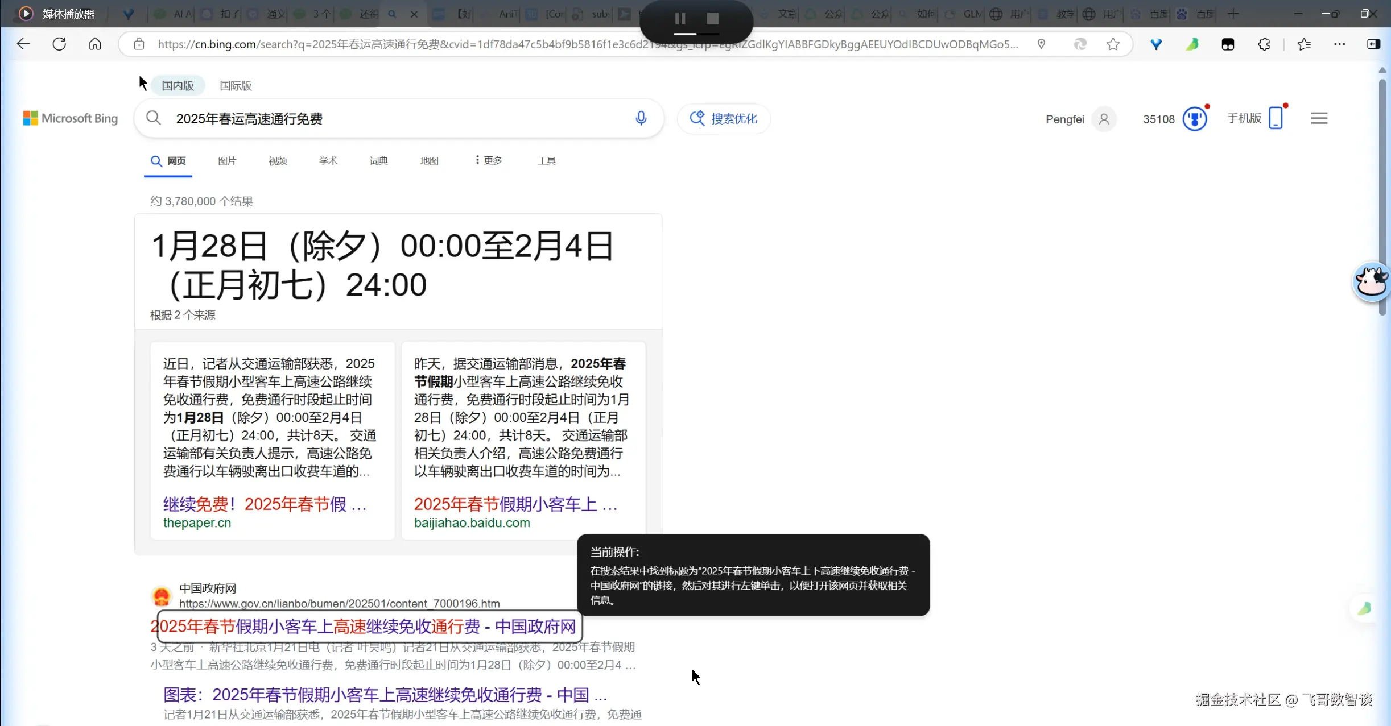Click the Bing Rewards trophy icon
This screenshot has height=726, width=1391.
click(x=1195, y=118)
